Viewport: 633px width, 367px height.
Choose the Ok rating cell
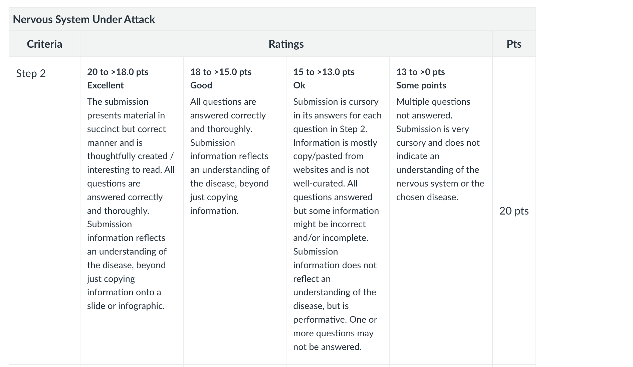point(338,211)
